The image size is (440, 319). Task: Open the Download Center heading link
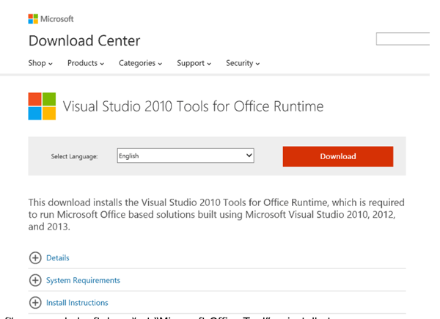[x=84, y=41]
